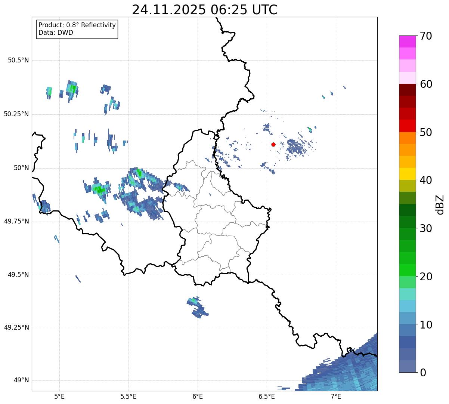Click the 5°E longitude label
The image size is (449, 404).
(59, 396)
